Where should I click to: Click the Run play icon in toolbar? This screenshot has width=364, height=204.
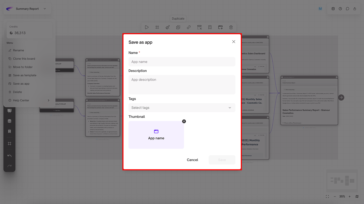(147, 27)
